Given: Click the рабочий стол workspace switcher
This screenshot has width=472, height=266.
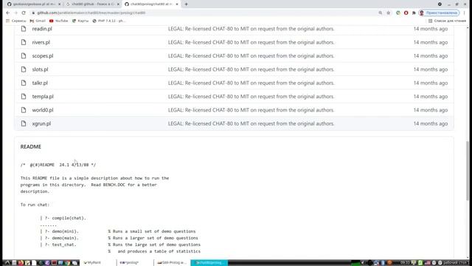Looking at the screenshot, I should coord(455,263).
